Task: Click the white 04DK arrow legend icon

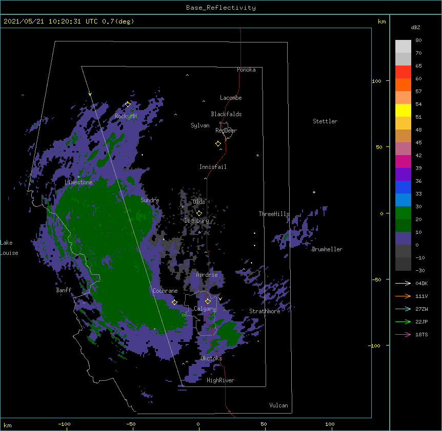Action: (x=403, y=283)
